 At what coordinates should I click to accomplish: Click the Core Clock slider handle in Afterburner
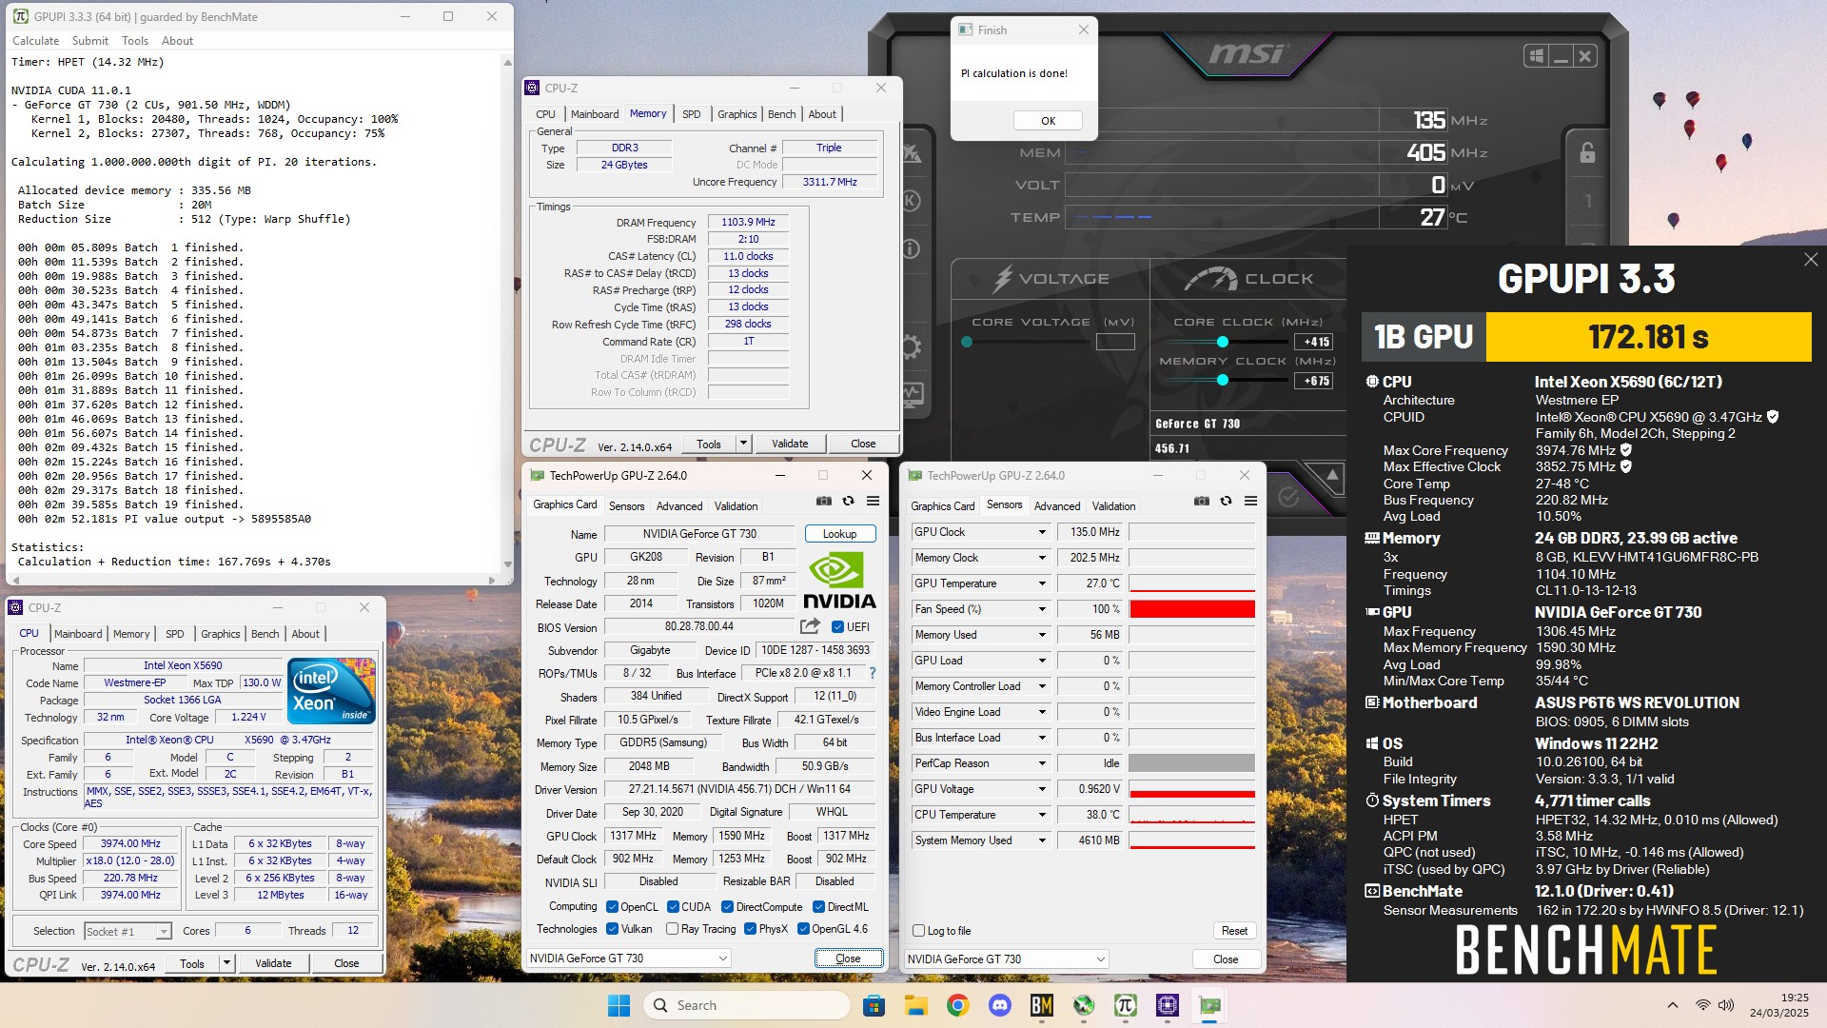pos(1223,342)
